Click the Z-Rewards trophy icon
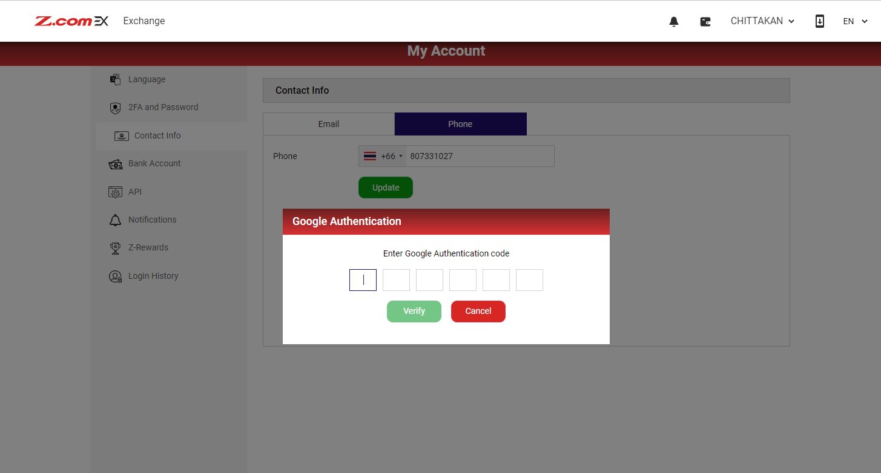Viewport: 881px width, 473px height. point(115,247)
